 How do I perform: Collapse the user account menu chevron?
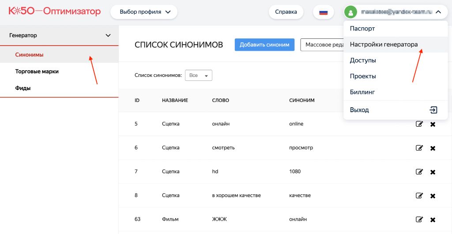[438, 12]
